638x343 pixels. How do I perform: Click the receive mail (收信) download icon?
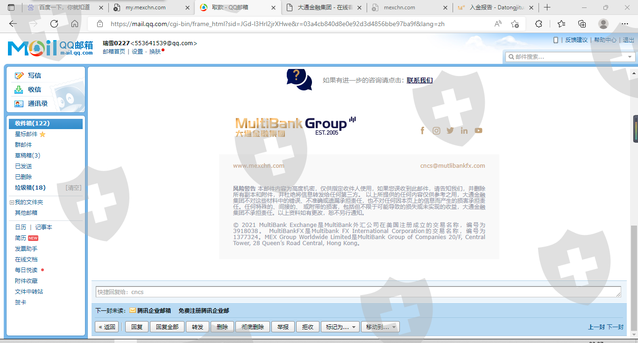(x=19, y=89)
